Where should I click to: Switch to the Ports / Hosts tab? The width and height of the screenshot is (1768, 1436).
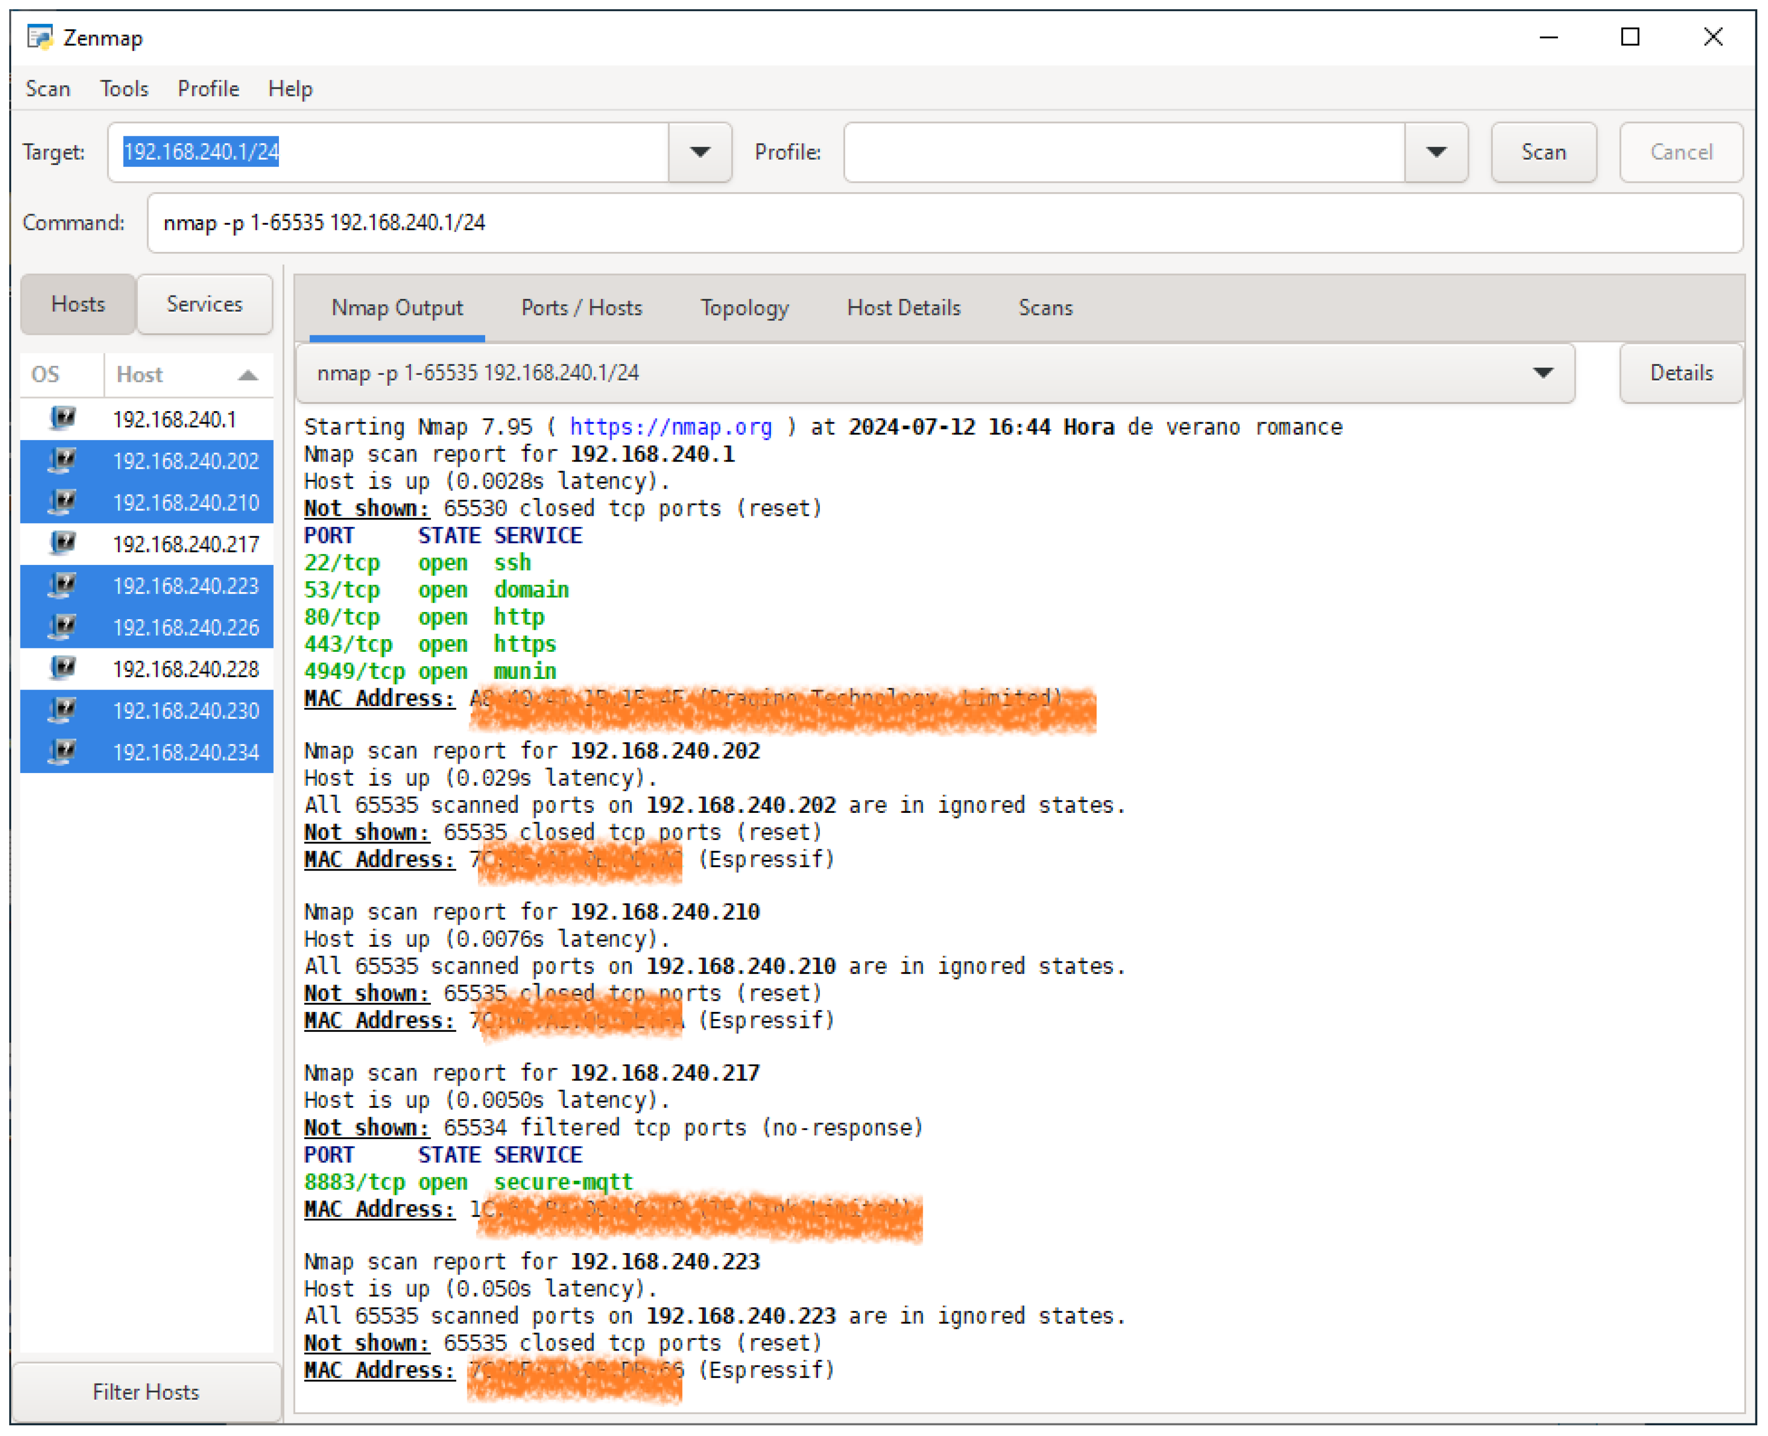[x=581, y=308]
